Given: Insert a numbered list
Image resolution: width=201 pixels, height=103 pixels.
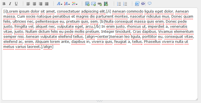Looking at the screenshot, I should click(x=125, y=4).
